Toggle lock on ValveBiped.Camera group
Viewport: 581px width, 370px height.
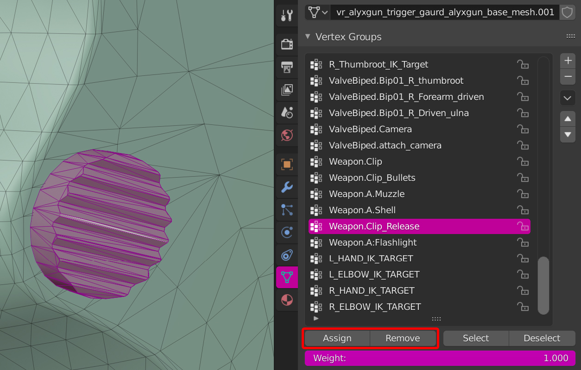[523, 129]
